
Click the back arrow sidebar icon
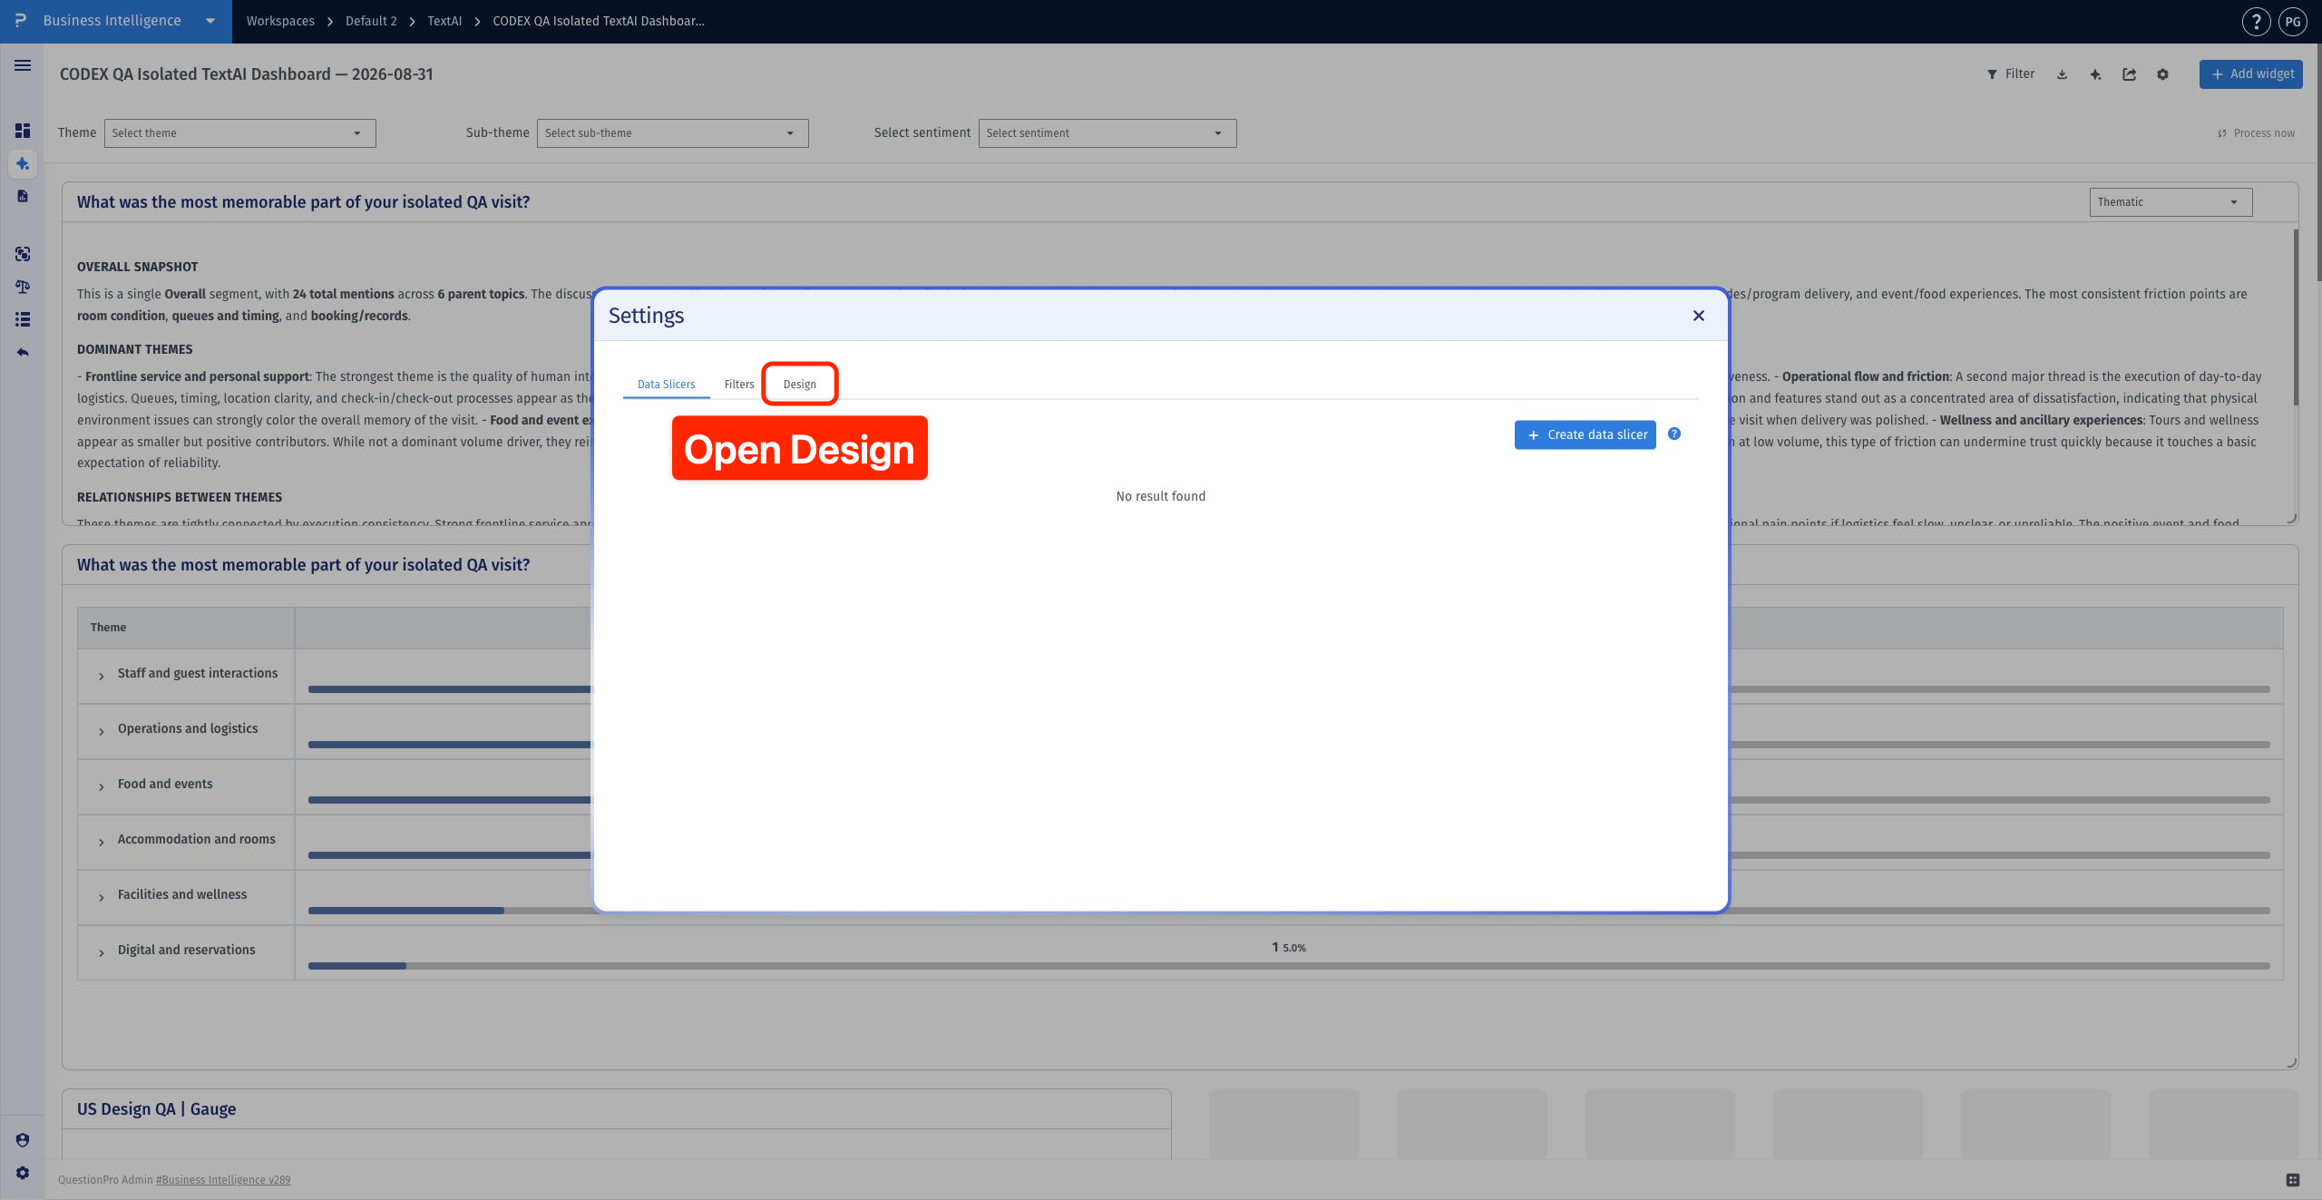(23, 352)
